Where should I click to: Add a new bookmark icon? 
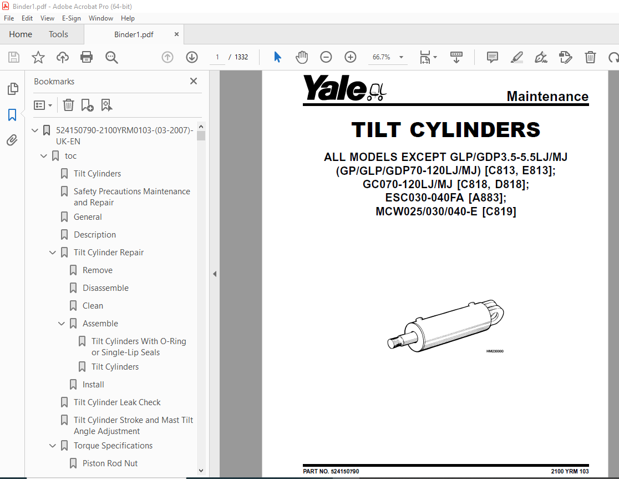[87, 105]
